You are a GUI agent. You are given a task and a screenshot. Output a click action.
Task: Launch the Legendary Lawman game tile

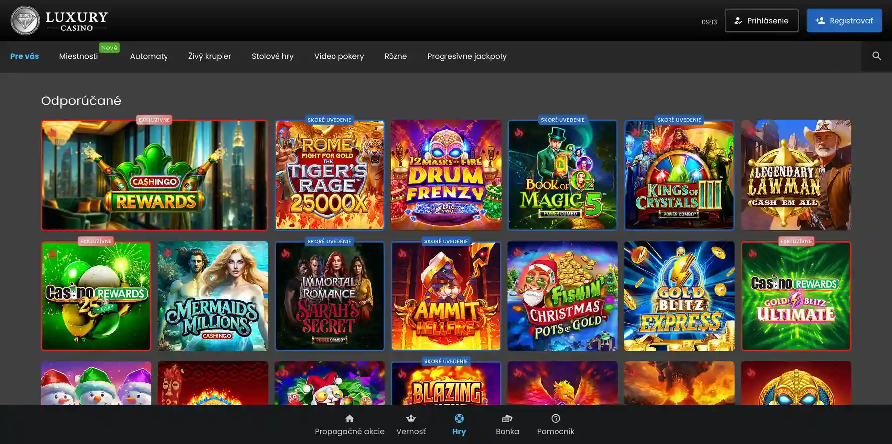click(x=796, y=175)
